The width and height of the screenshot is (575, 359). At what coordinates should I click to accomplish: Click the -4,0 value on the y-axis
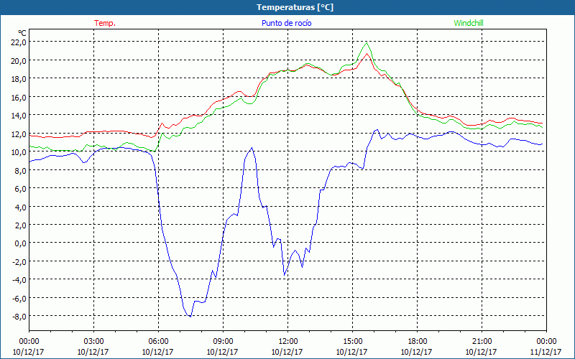[19, 280]
